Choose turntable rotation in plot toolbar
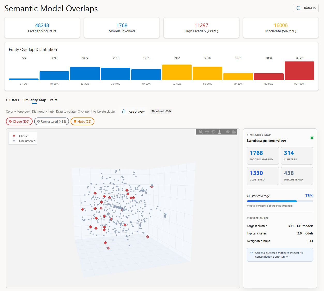Viewport: 324px width, 291px height. click(220, 132)
